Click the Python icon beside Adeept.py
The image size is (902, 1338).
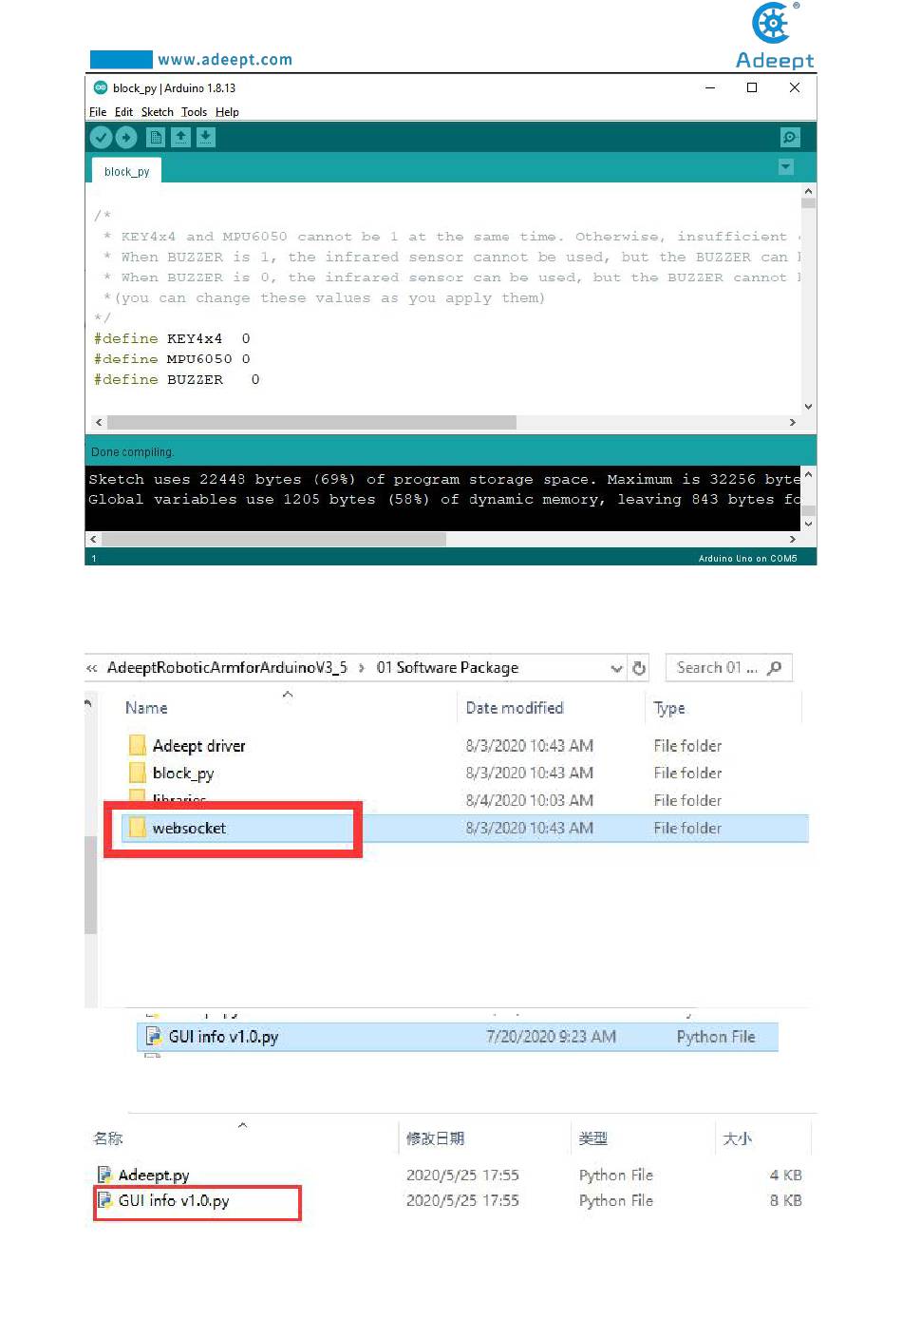(x=105, y=1176)
